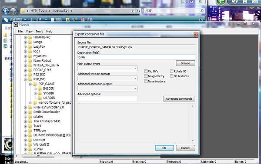The width and height of the screenshot is (261, 164).
Task: Confirm the export with the OK button
Action: (x=164, y=148)
